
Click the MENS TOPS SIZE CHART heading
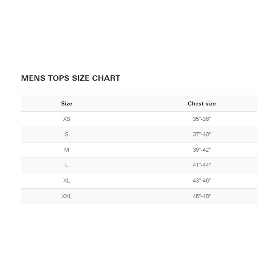click(x=71, y=78)
